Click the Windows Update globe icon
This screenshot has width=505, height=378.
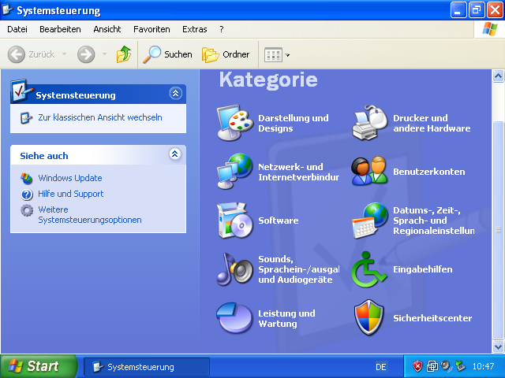tap(27, 179)
